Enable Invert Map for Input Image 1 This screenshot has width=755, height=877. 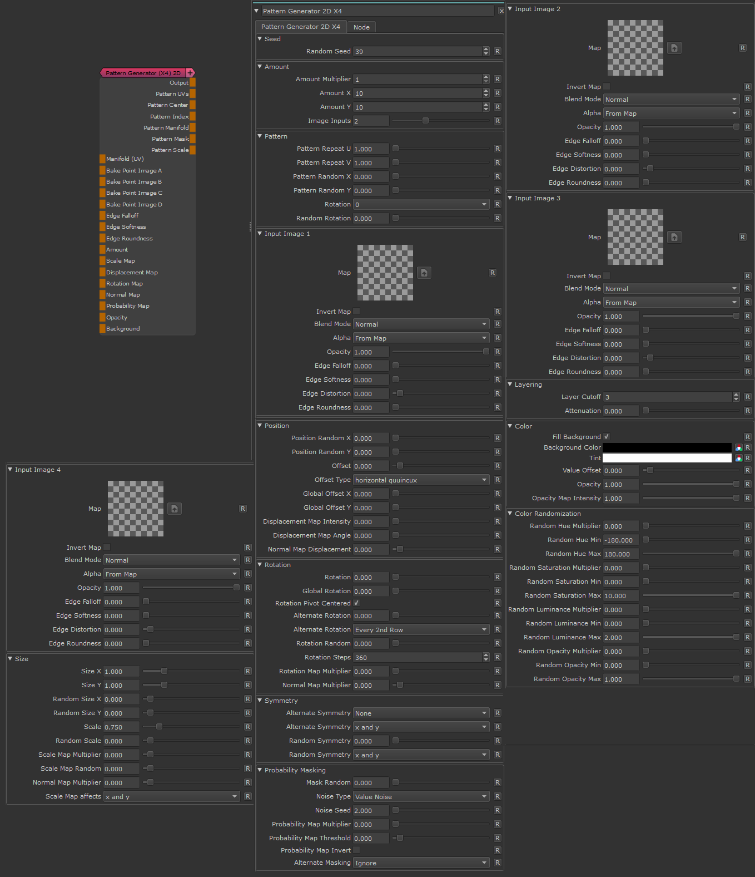pos(356,312)
